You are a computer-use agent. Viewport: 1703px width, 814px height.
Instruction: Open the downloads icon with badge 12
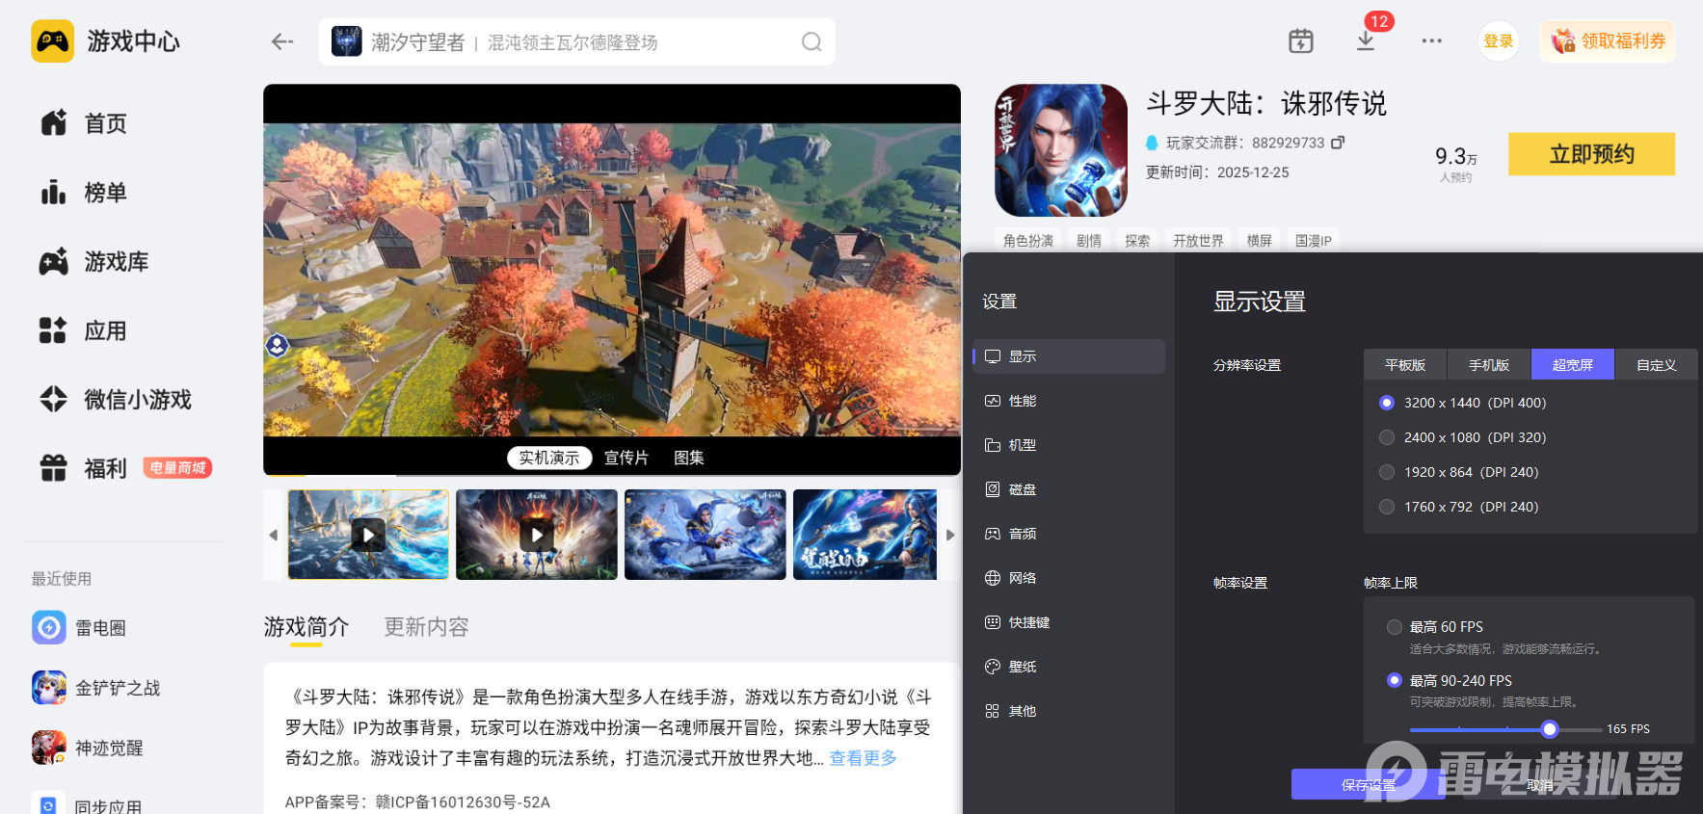(x=1366, y=41)
